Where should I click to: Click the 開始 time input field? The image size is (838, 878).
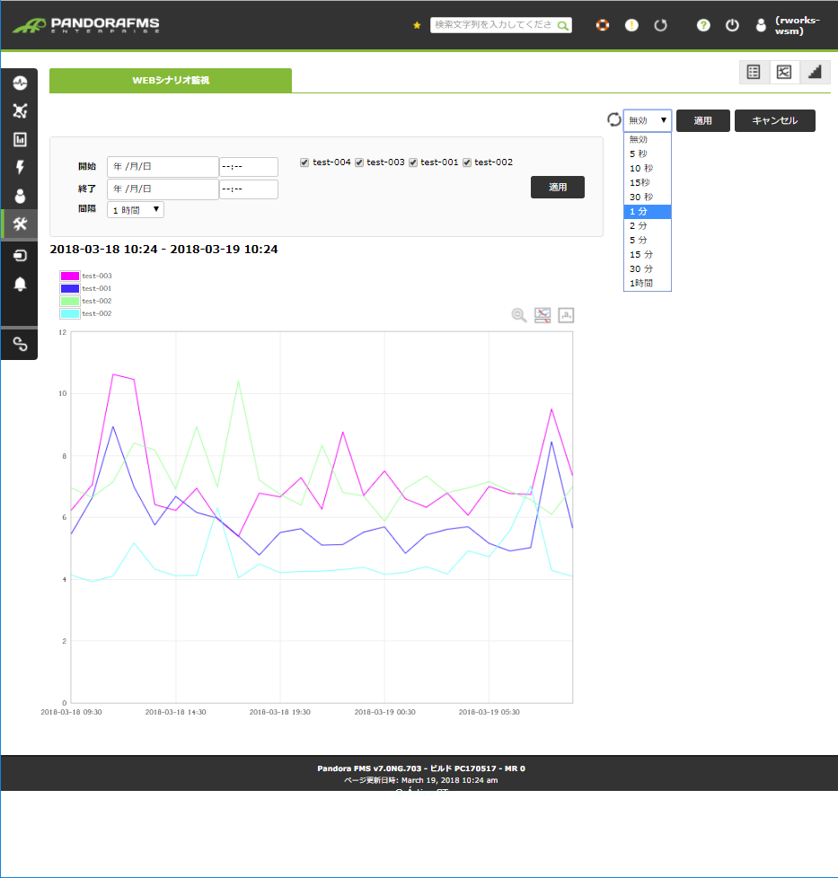[249, 167]
